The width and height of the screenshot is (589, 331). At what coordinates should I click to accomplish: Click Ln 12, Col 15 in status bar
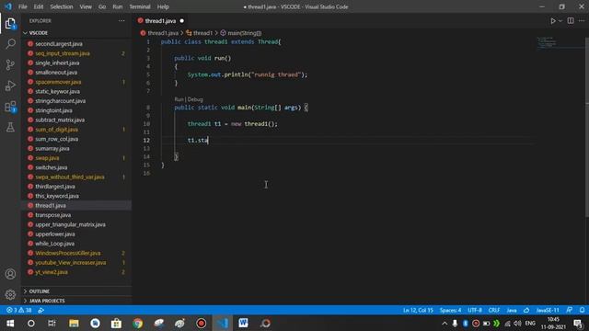[418, 311]
